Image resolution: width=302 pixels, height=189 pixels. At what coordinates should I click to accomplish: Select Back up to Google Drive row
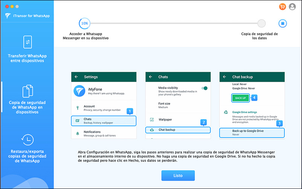[252, 133]
